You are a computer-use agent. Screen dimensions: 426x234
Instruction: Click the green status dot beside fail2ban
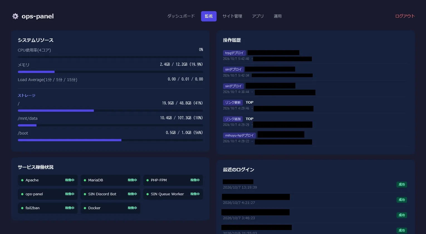pos(22,208)
